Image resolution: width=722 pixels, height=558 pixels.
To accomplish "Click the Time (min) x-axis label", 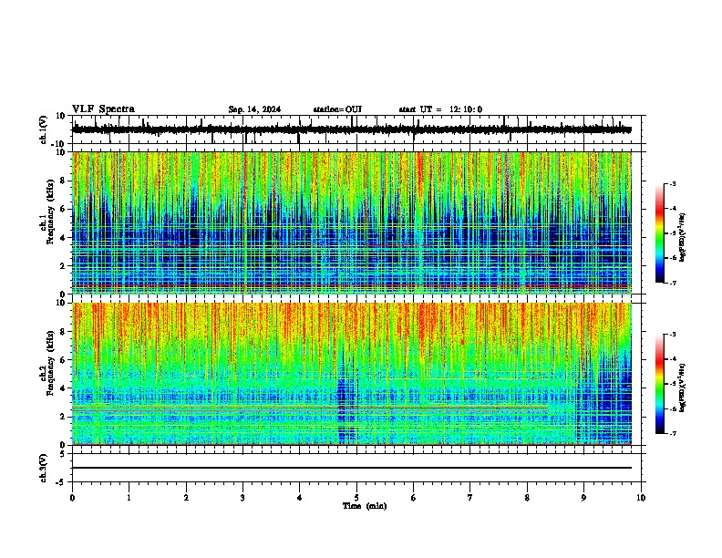I will point(365,506).
